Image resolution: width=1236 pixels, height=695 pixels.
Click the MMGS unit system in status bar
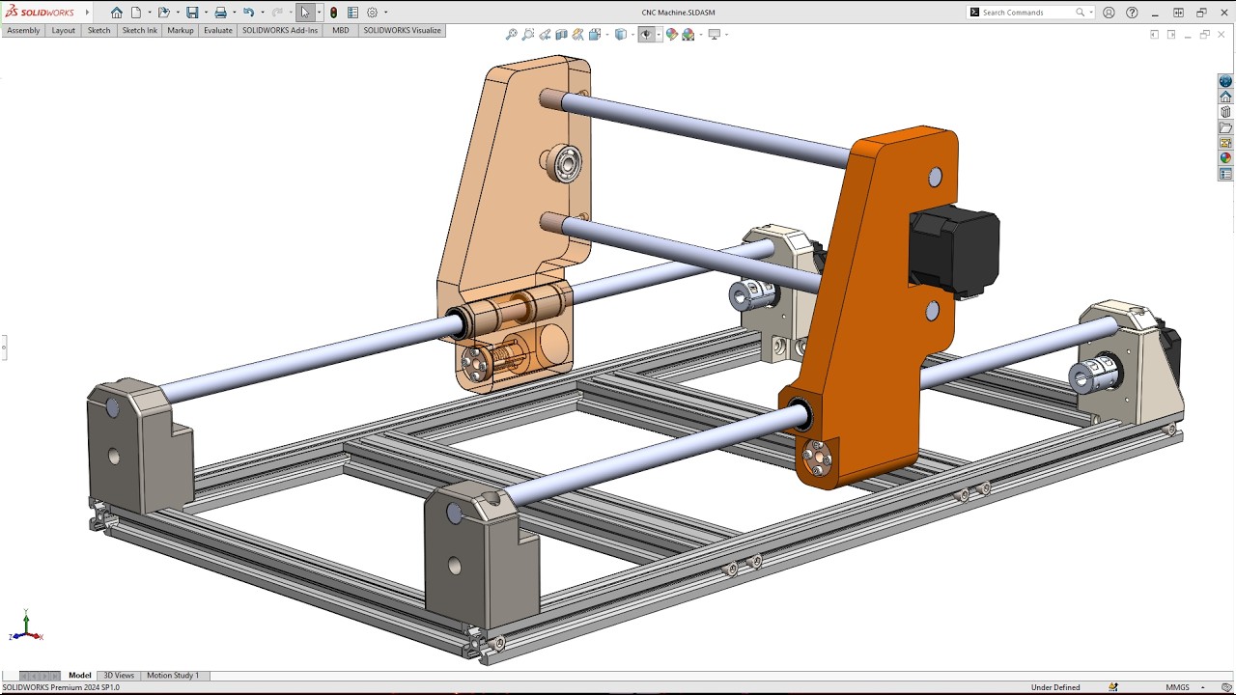1177,687
